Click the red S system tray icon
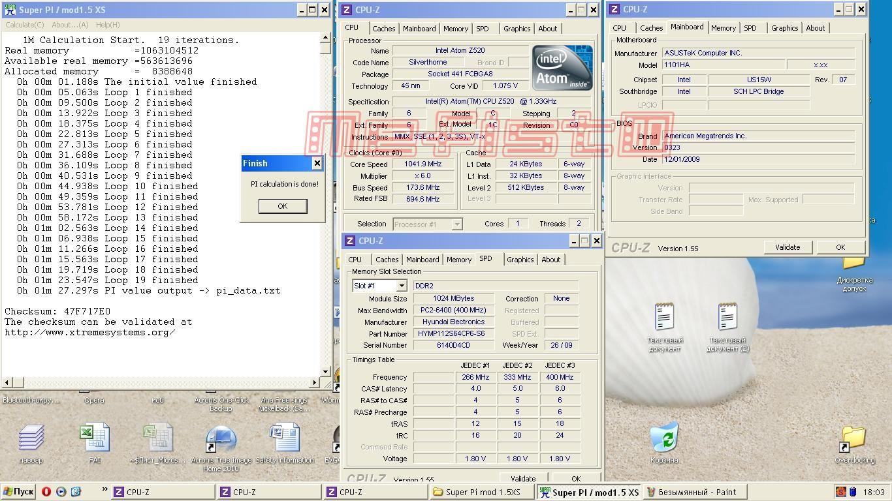Viewport: 892px width, 501px height. point(841,492)
